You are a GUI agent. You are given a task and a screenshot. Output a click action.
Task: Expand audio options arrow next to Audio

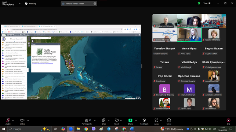point(13,120)
